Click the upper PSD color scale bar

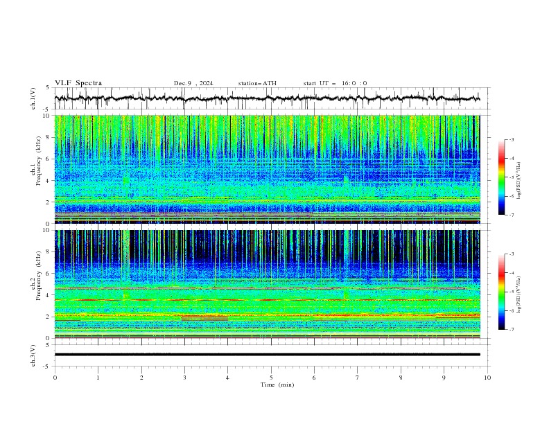click(501, 177)
